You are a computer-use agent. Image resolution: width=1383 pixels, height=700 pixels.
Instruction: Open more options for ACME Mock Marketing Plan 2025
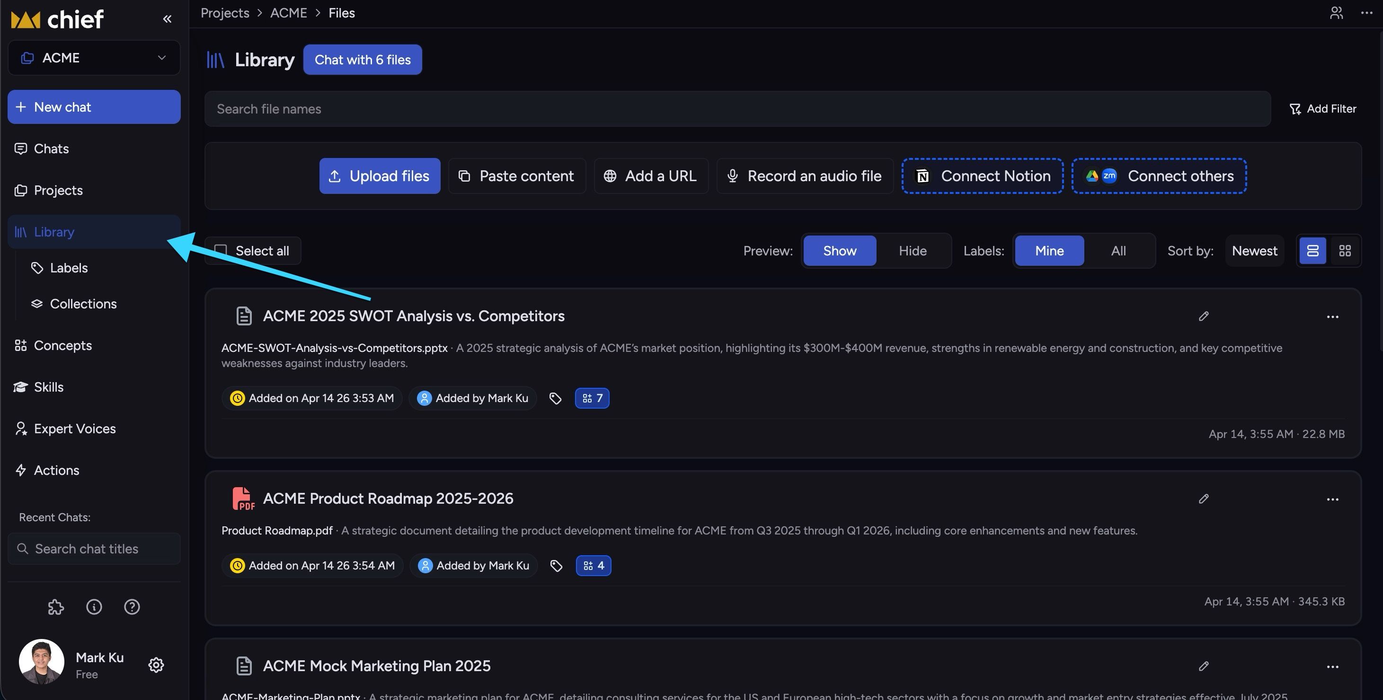click(x=1332, y=666)
